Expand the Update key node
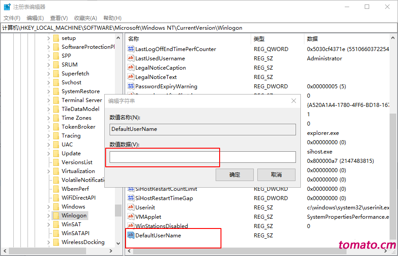This screenshot has width=398, height=256. (48, 154)
